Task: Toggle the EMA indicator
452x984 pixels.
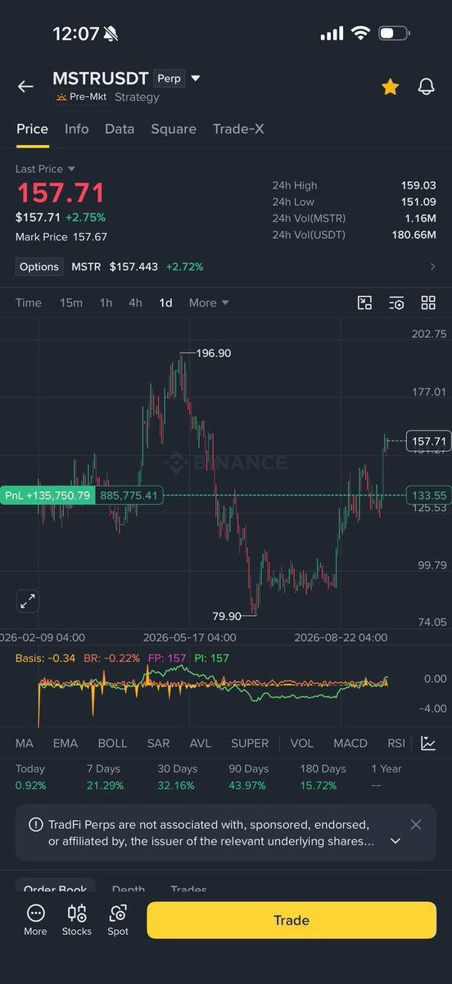Action: click(66, 743)
